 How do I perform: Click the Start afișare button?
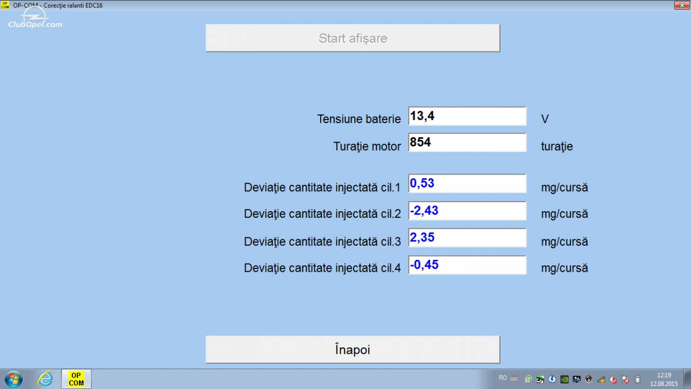[353, 38]
